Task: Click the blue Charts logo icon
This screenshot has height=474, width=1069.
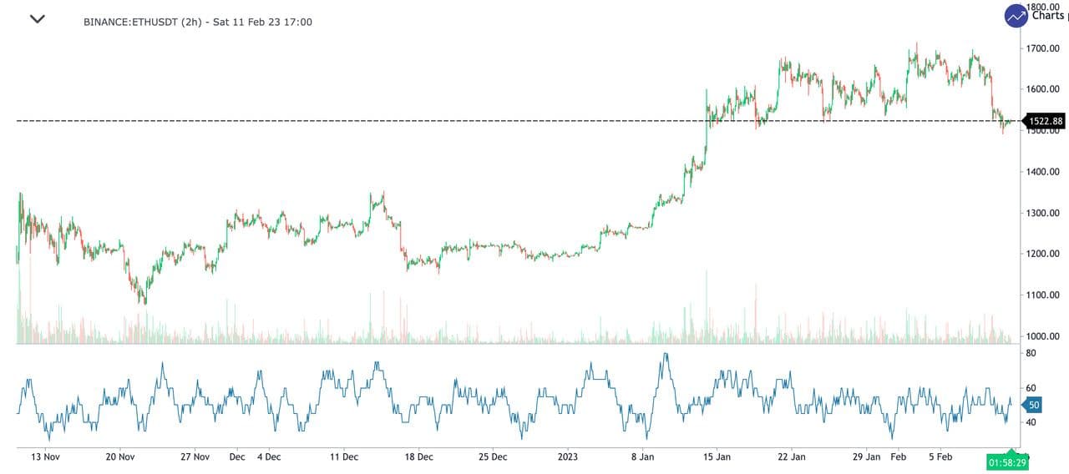Action: [x=1016, y=16]
